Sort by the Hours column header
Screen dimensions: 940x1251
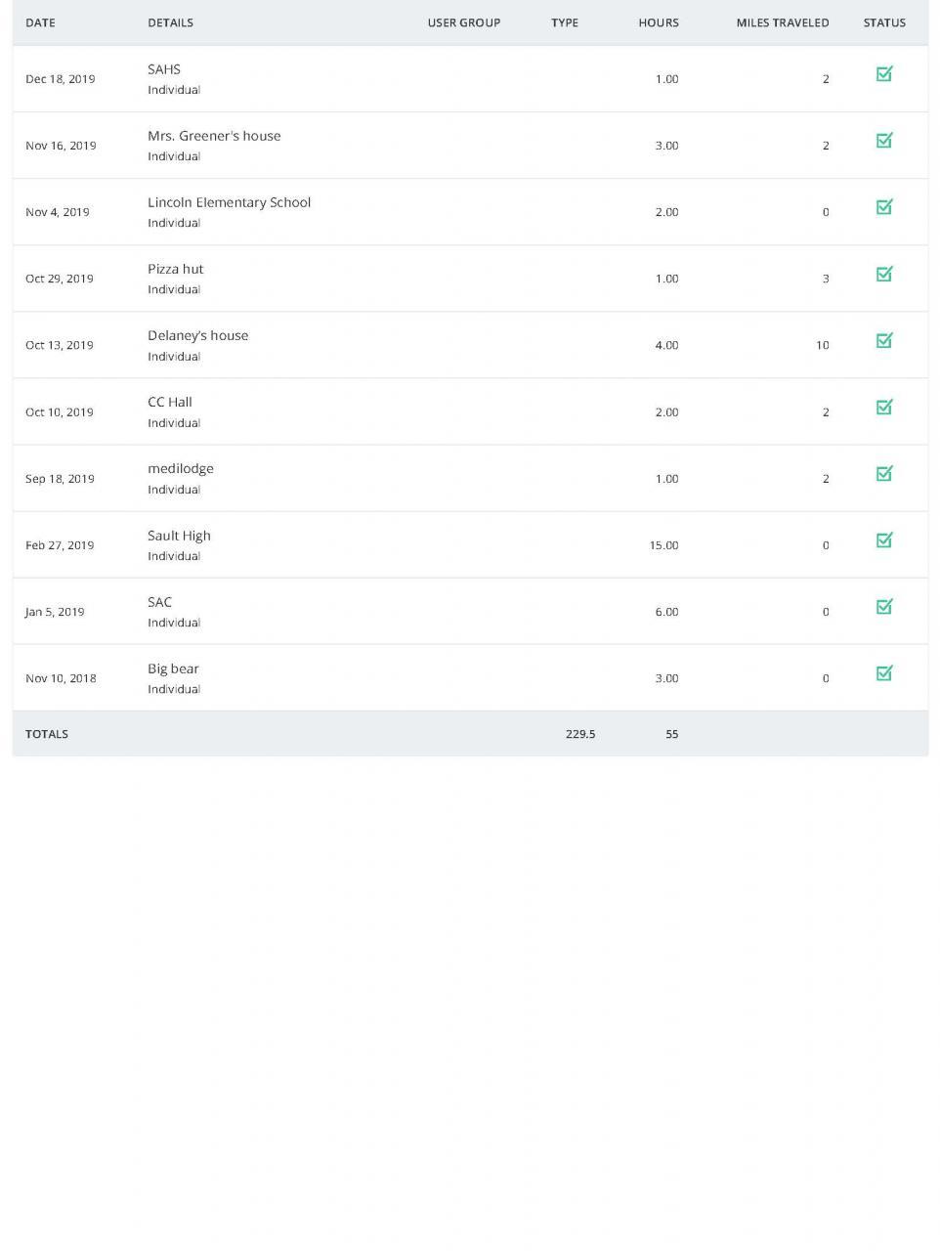point(658,22)
